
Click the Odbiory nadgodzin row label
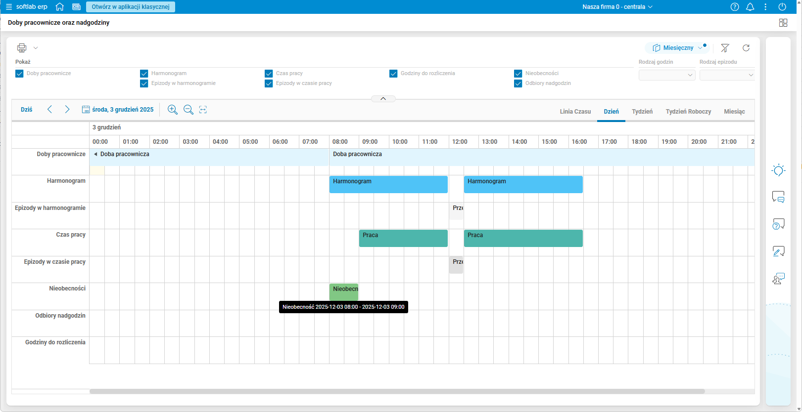tap(60, 316)
